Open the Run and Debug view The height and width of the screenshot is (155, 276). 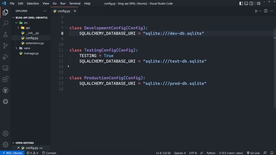6,57
